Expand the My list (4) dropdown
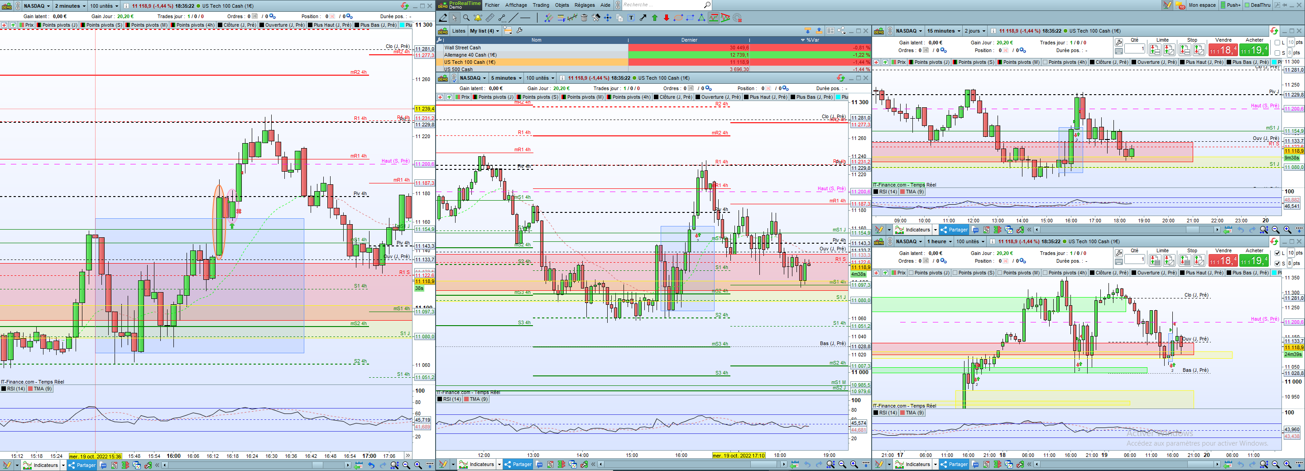 coord(485,31)
